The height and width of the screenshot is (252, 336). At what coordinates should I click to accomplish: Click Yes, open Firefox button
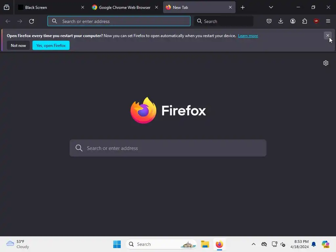pos(51,45)
